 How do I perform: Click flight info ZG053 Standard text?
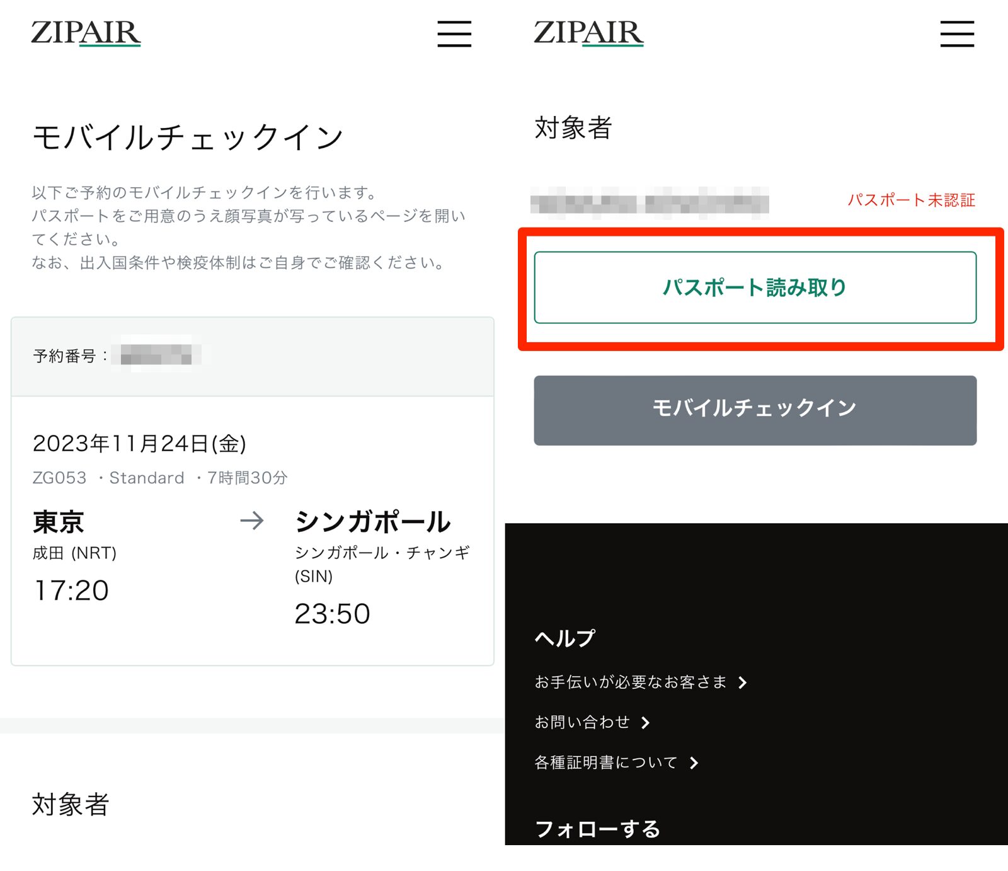coord(160,478)
